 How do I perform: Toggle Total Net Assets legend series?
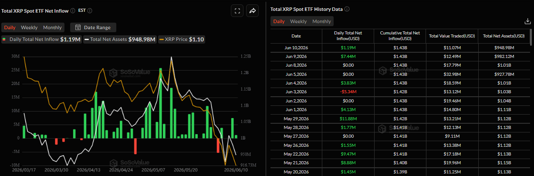pyautogui.click(x=120, y=39)
